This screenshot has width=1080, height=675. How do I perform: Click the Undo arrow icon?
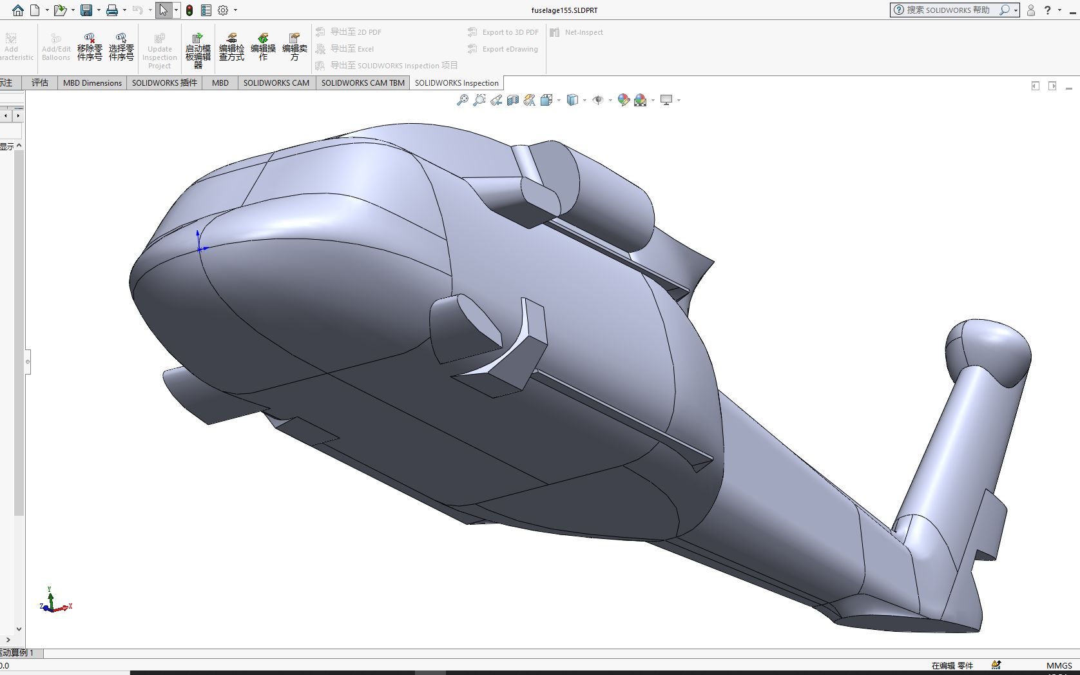[137, 10]
